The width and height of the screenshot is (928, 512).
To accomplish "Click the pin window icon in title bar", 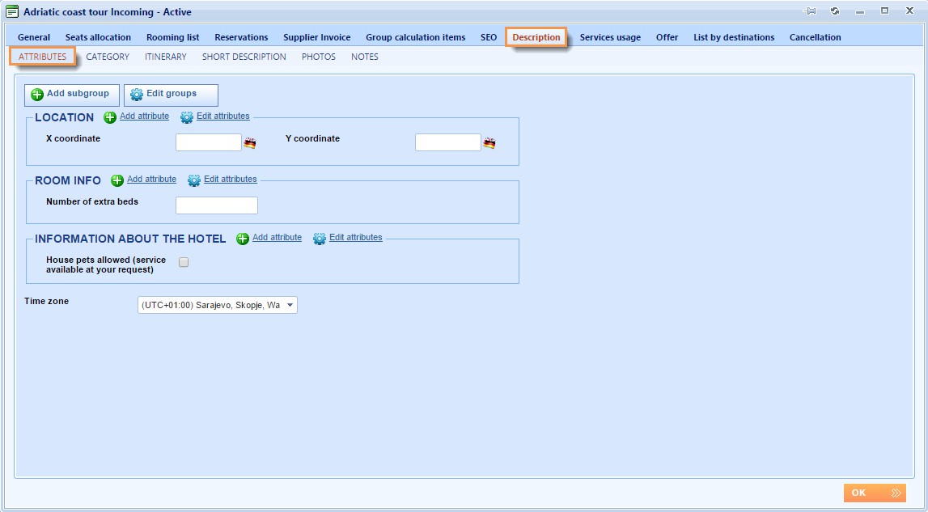I will point(810,11).
